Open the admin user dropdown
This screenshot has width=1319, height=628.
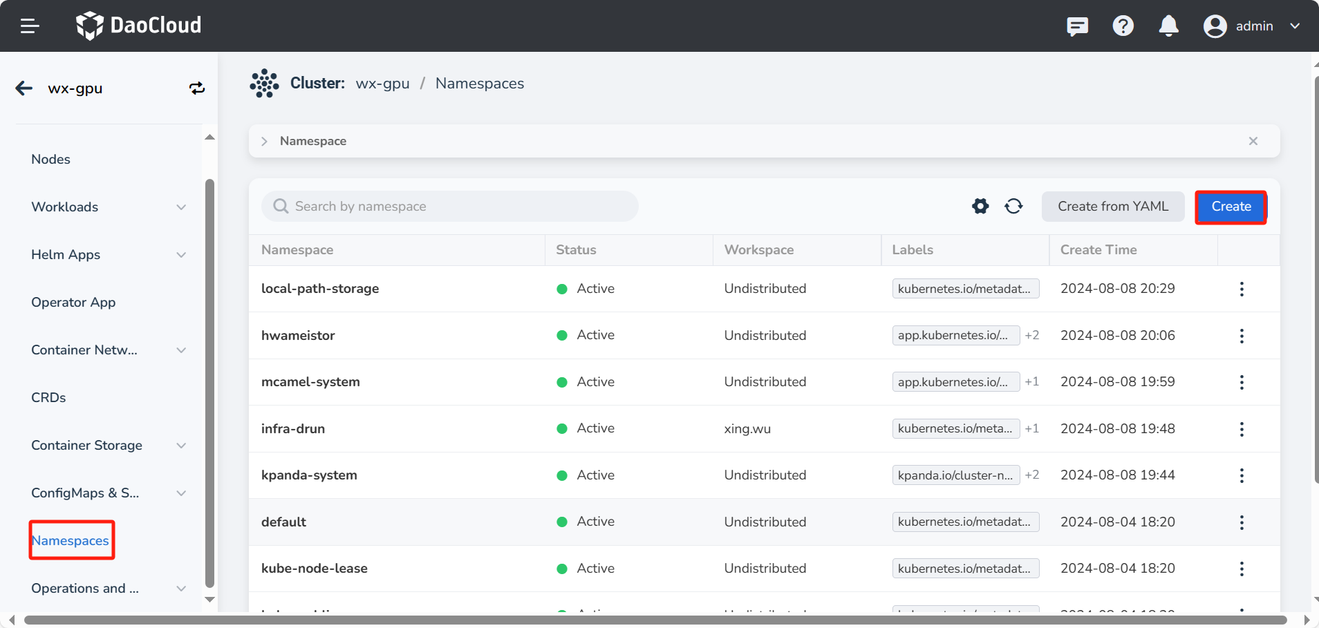[1253, 26]
